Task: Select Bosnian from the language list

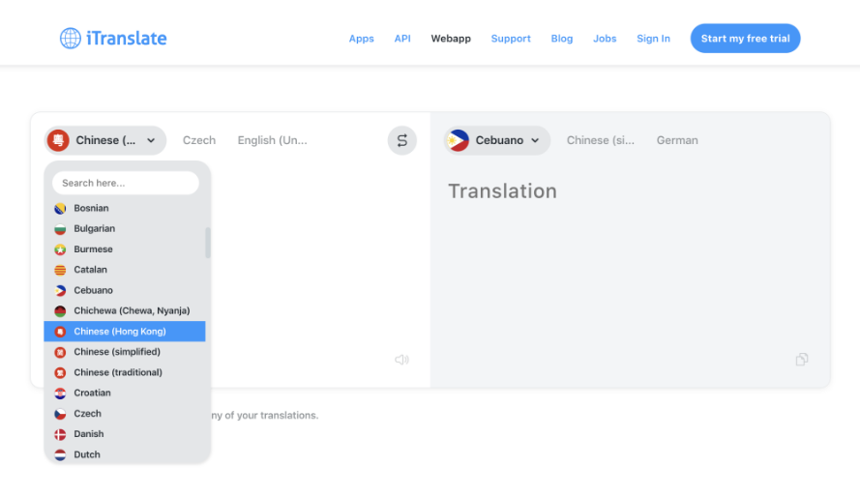Action: tap(125, 208)
